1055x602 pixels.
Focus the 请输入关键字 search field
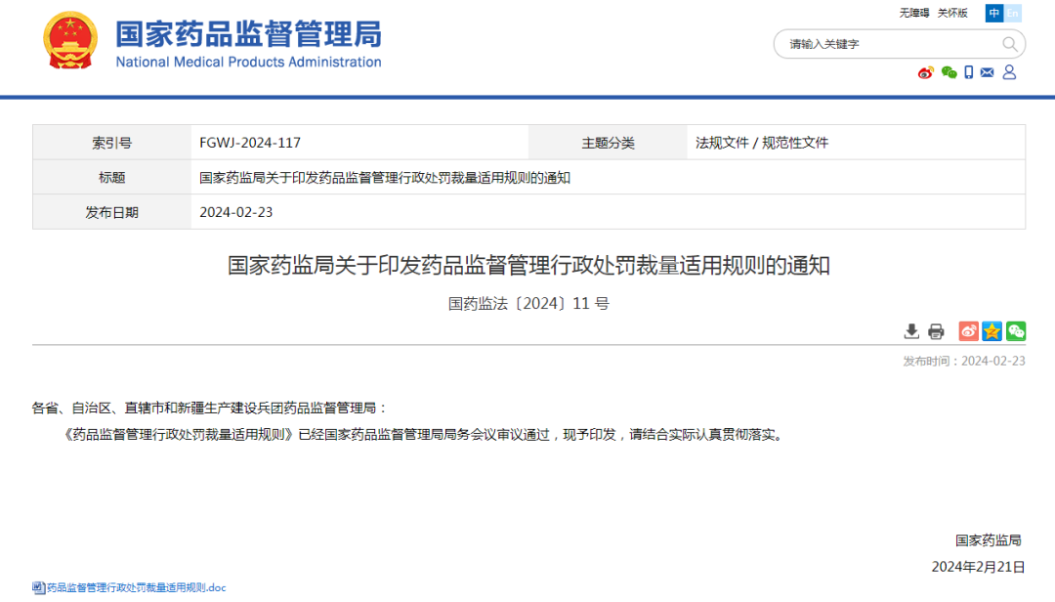pos(889,44)
